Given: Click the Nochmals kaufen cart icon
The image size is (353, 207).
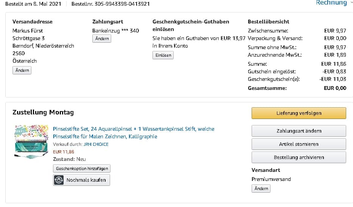Looking at the screenshot, I should click(x=59, y=180).
